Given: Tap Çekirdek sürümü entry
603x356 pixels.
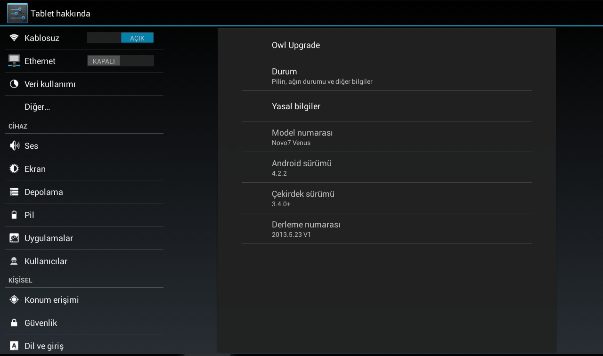Looking at the screenshot, I should (x=387, y=198).
